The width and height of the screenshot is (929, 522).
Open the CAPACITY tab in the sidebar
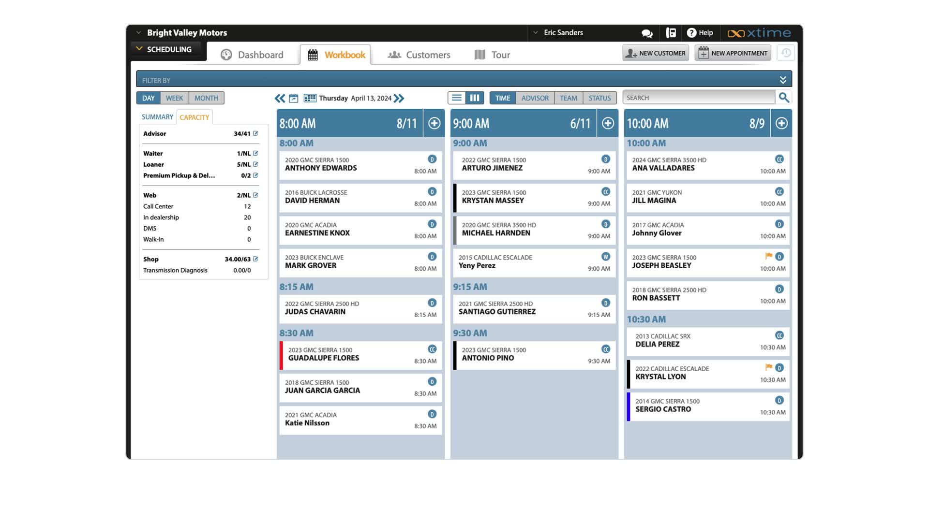pos(195,117)
